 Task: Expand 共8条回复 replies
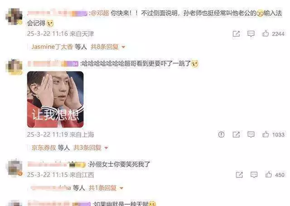108,47
